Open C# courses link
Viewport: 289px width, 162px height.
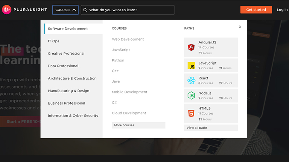pyautogui.click(x=114, y=102)
